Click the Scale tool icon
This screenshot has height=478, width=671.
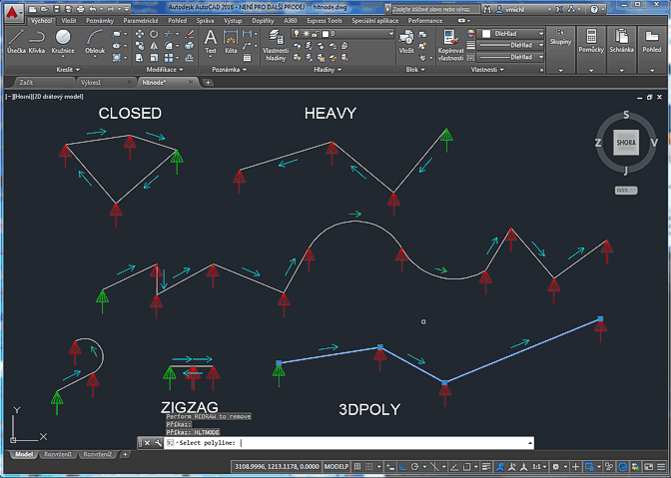coord(154,57)
